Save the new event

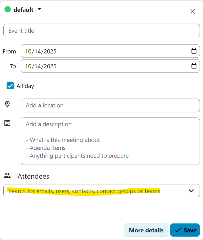[x=185, y=230]
